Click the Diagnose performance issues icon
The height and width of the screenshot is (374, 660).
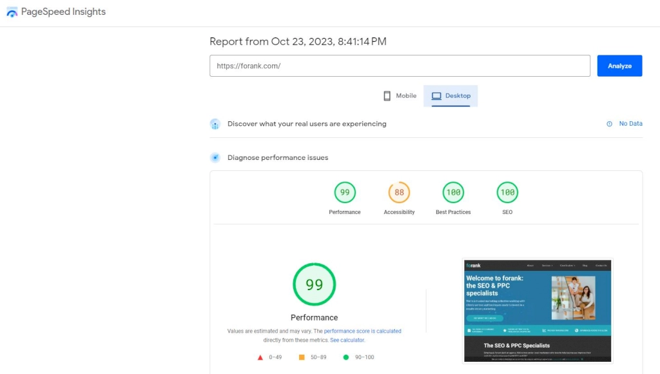click(215, 157)
